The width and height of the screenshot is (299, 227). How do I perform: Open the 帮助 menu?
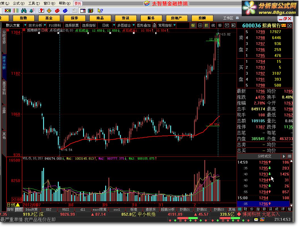[64, 3]
